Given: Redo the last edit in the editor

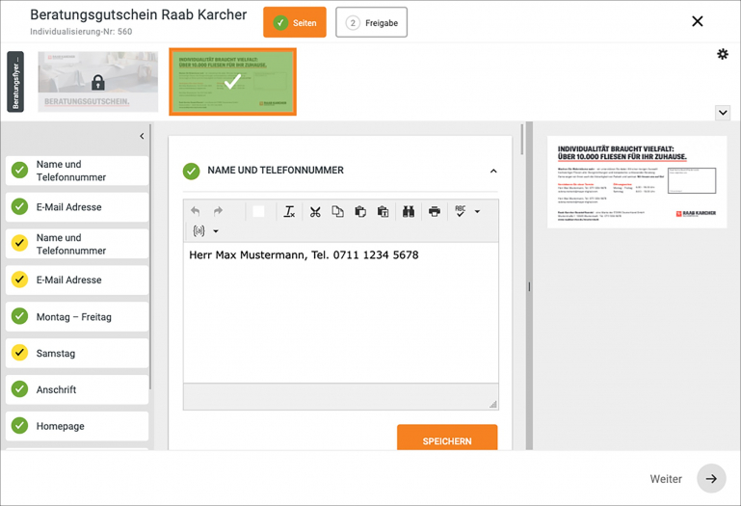Looking at the screenshot, I should point(218,211).
